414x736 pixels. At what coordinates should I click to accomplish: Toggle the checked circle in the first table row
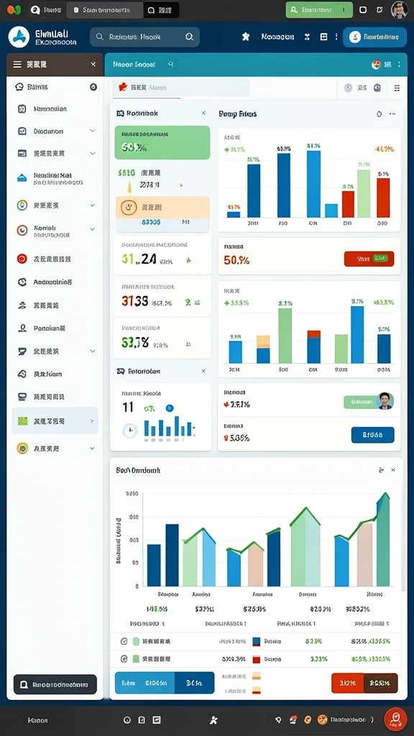coord(124,640)
